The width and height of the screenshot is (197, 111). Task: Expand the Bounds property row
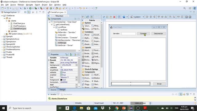(x=49, y=60)
